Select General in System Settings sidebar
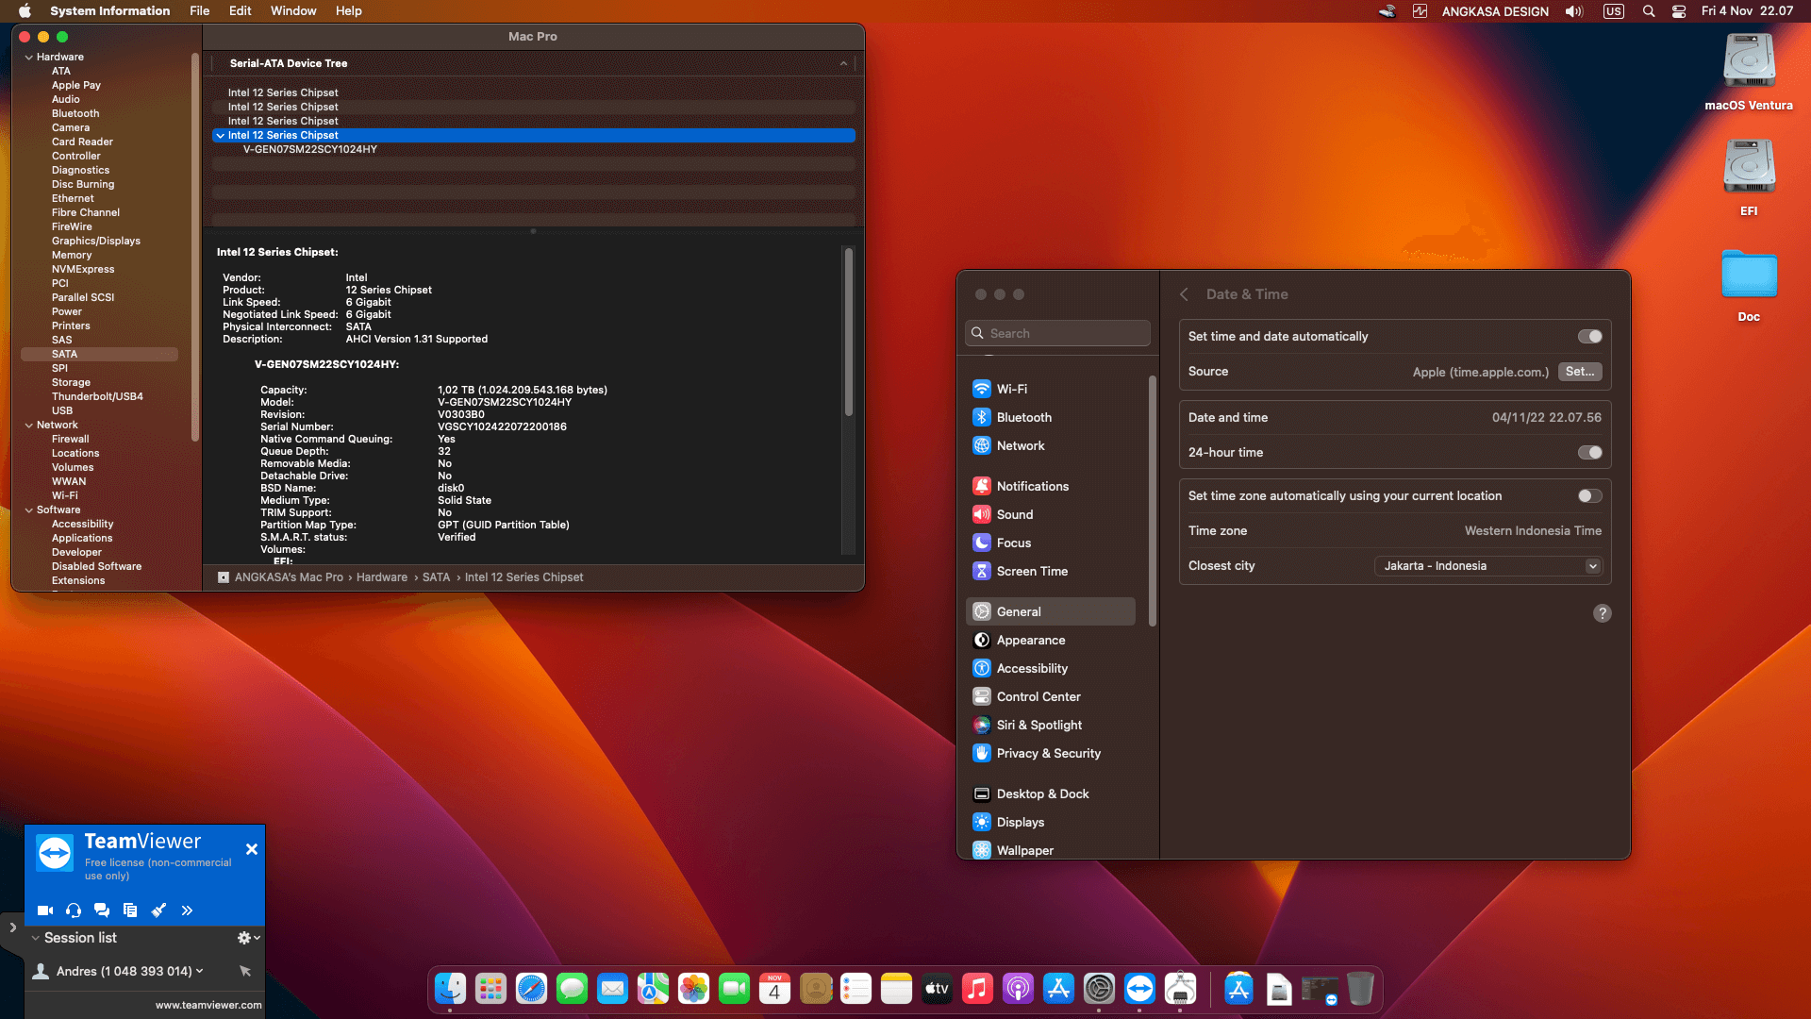This screenshot has height=1019, width=1811. tap(1051, 611)
